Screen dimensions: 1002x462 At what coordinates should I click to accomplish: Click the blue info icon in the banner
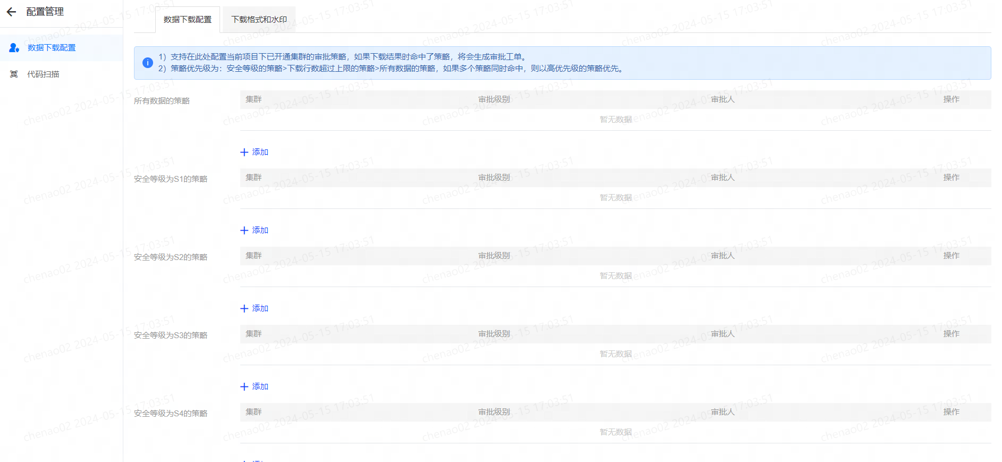click(148, 63)
